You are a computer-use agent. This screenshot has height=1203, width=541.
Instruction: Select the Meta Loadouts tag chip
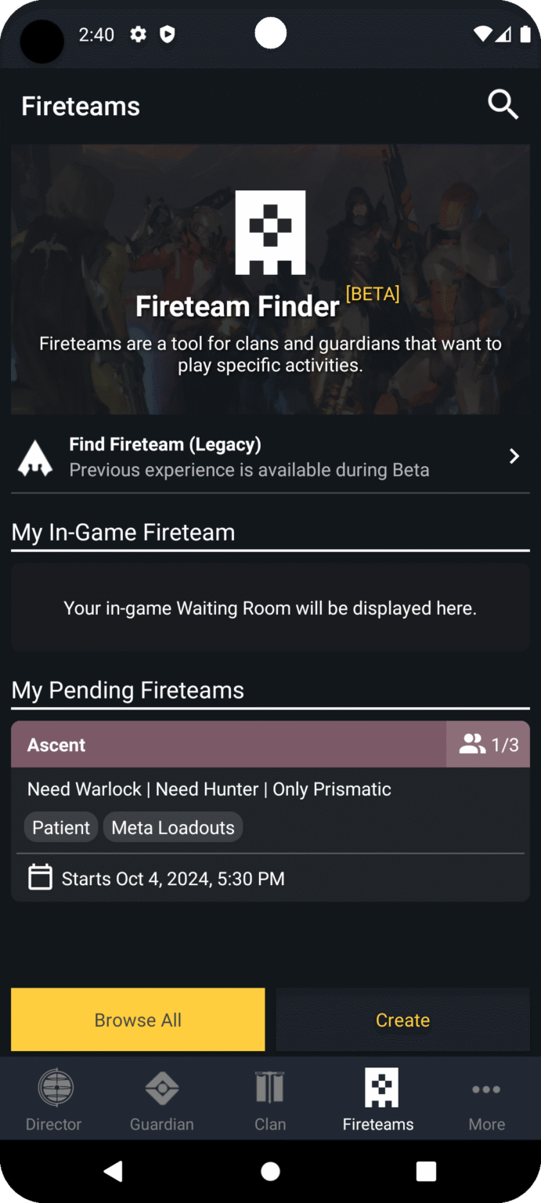(173, 827)
